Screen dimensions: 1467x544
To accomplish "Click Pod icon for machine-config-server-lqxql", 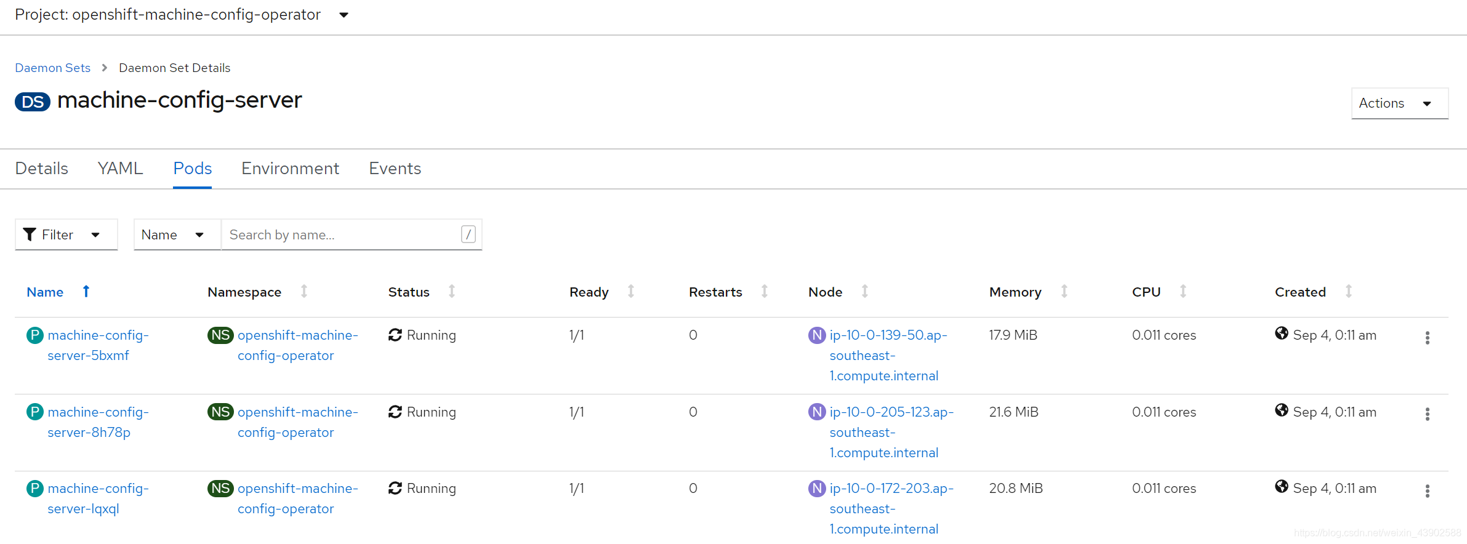I will pos(35,489).
